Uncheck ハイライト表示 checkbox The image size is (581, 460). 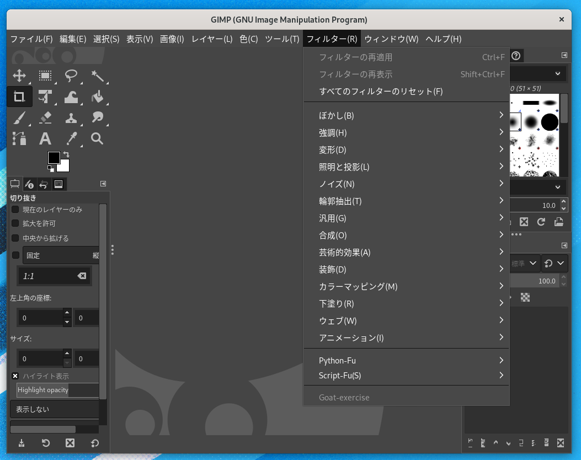(15, 376)
